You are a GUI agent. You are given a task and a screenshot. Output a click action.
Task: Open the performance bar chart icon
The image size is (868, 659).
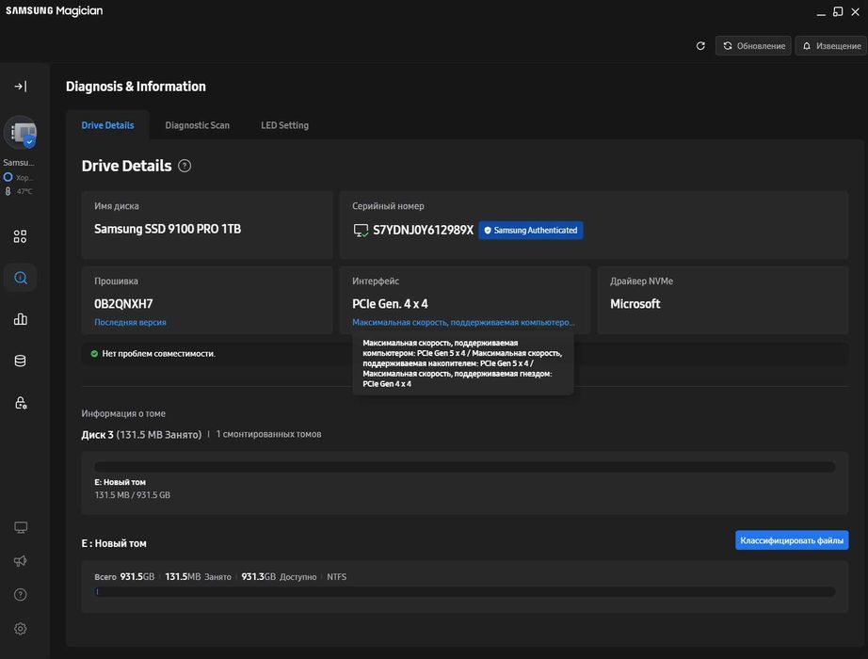coord(20,319)
